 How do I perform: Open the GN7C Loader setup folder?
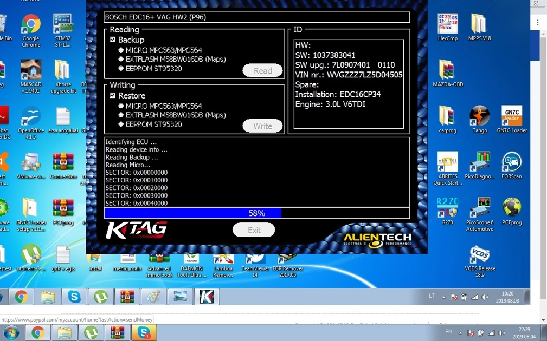pos(31,214)
